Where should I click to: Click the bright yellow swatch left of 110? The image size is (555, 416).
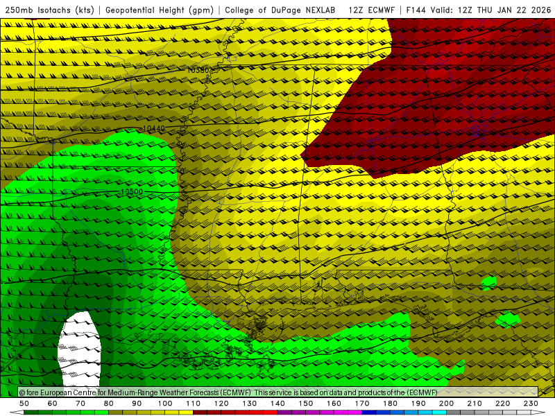186,413
